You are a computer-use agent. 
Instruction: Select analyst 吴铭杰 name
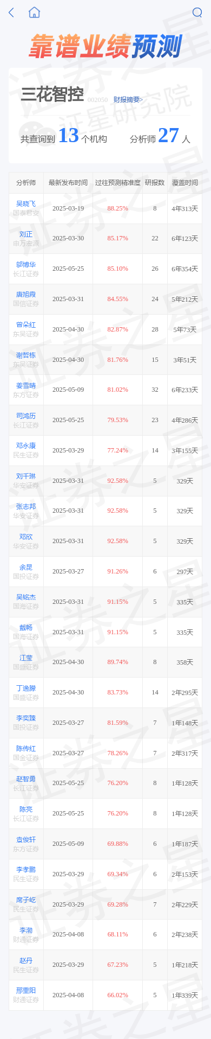26,597
